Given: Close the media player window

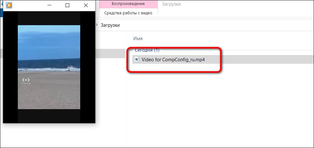Looking at the screenshot, I should tap(86, 5).
